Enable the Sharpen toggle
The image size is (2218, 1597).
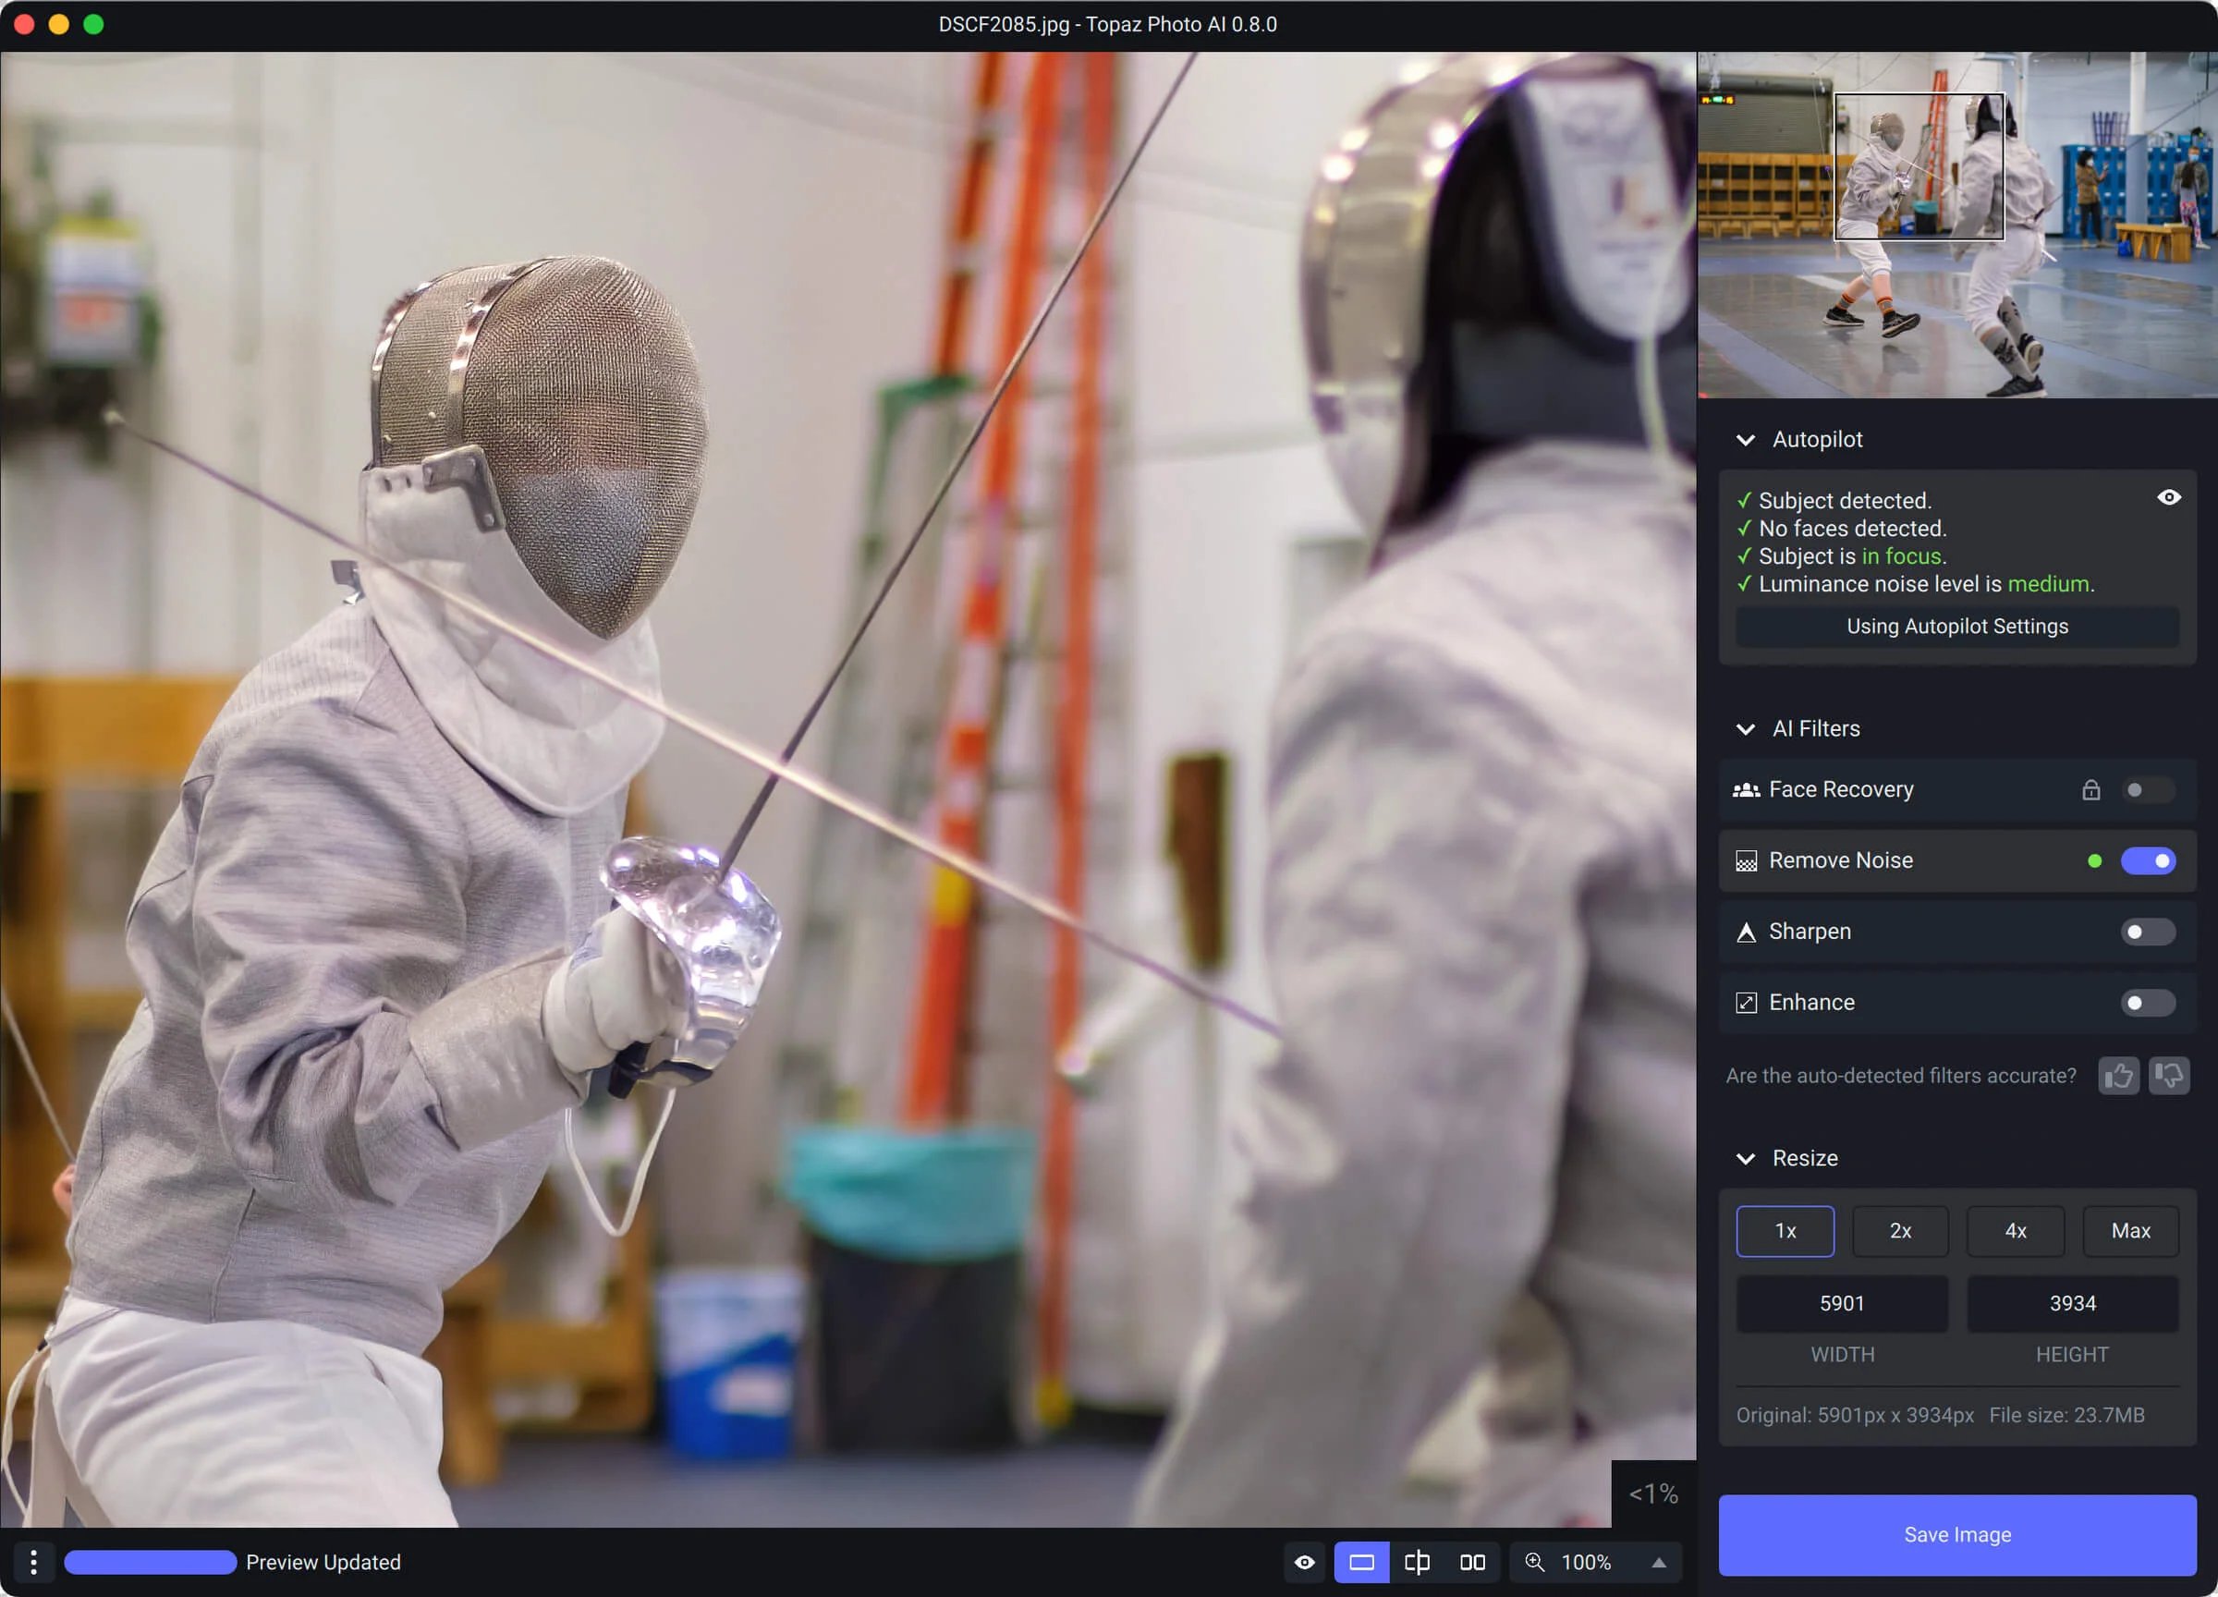pyautogui.click(x=2148, y=931)
